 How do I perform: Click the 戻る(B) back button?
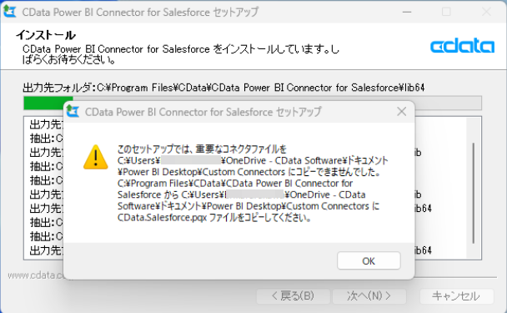click(x=294, y=295)
